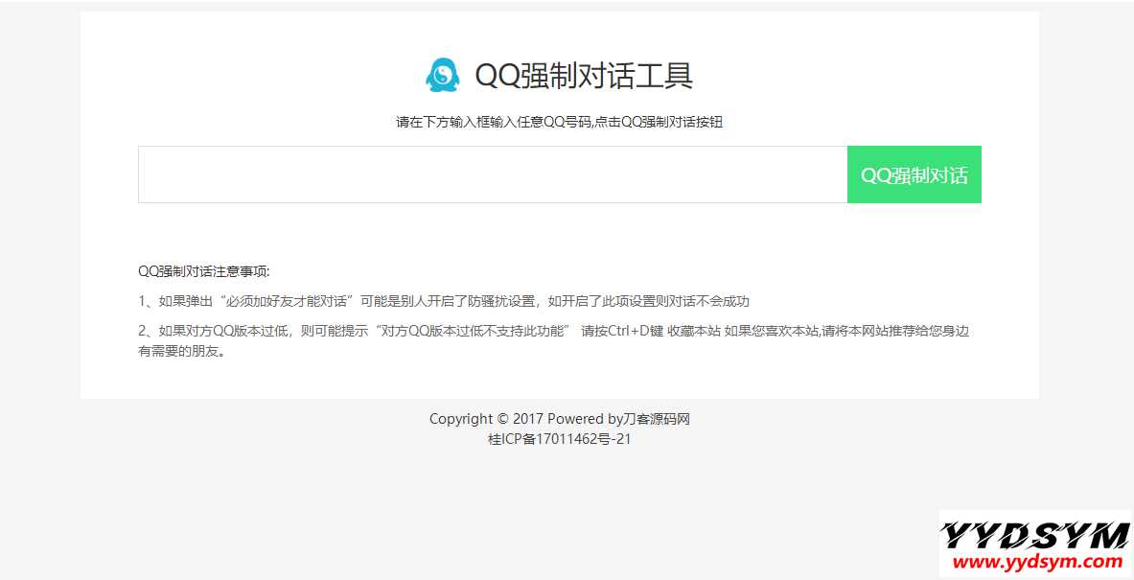Click the QQ penguin logo icon
Screen dimensions: 1134x580
click(x=442, y=75)
